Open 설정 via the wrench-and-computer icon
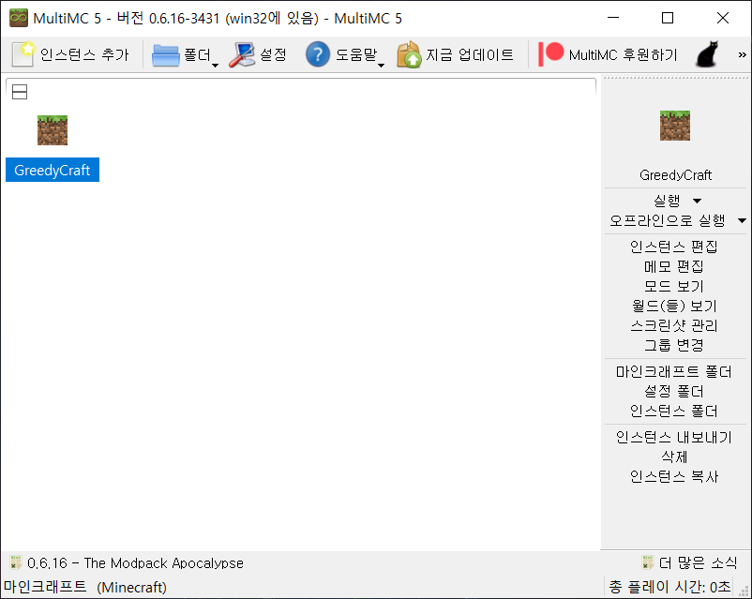 242,54
